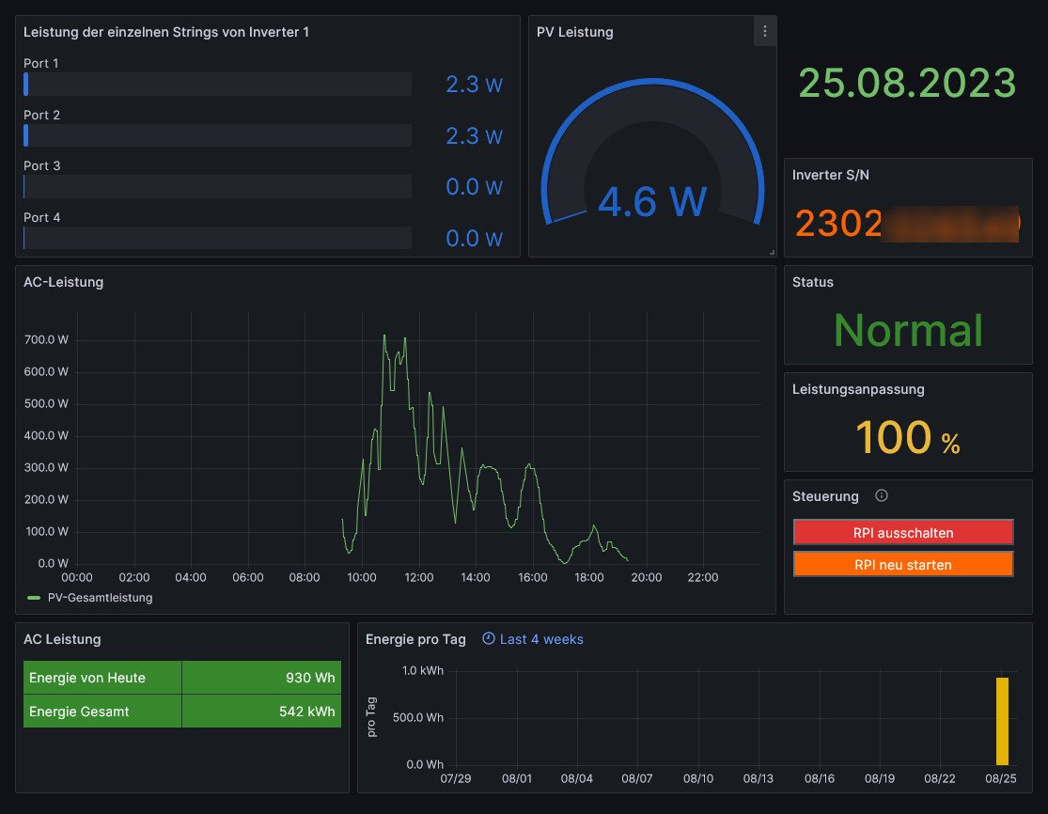This screenshot has height=814, width=1048.
Task: Toggle the PV-Gesamtleistung series via legend label
Action: [x=100, y=598]
